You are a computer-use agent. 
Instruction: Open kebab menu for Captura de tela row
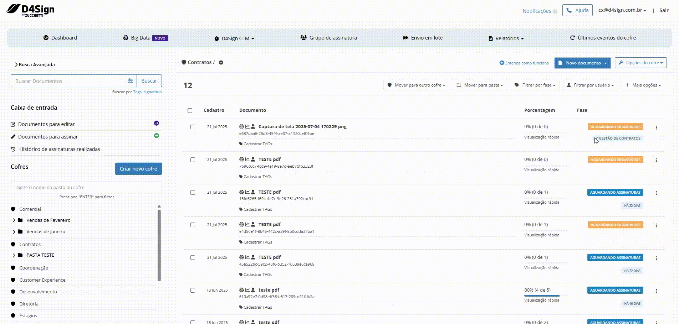tap(656, 127)
